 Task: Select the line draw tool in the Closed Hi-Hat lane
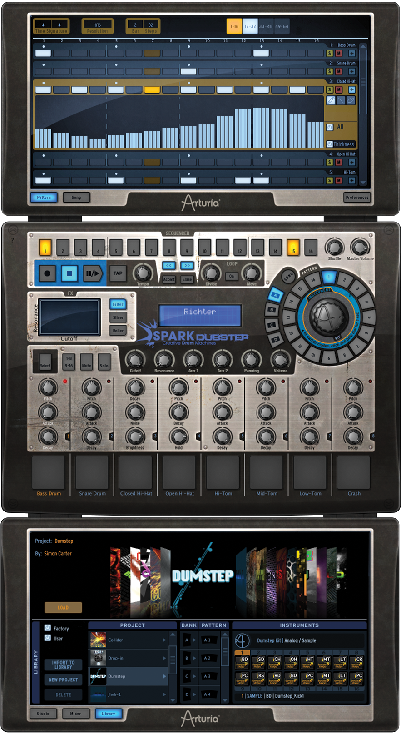click(x=341, y=100)
